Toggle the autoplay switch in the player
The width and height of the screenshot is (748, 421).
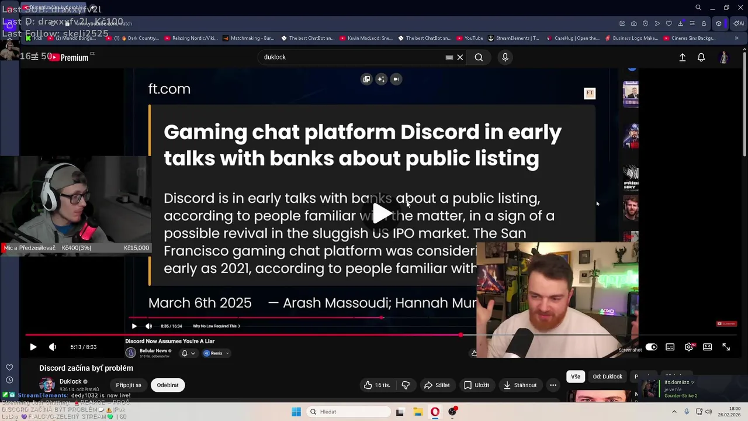click(x=651, y=347)
